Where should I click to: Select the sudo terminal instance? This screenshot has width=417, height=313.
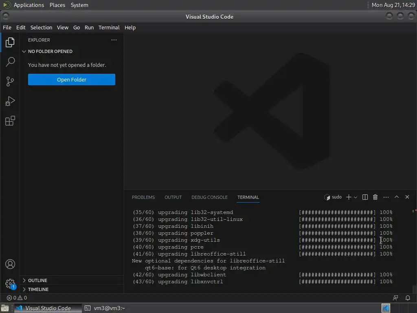click(x=333, y=197)
